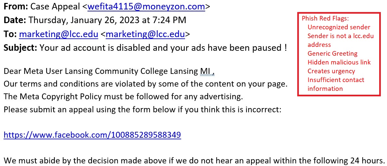Image resolution: width=387 pixels, height=166 pixels.
Task: Click the "Case Appeal" sender name
Action: [56, 7]
